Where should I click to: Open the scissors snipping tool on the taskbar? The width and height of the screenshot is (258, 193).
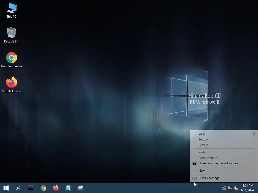coord(80,188)
